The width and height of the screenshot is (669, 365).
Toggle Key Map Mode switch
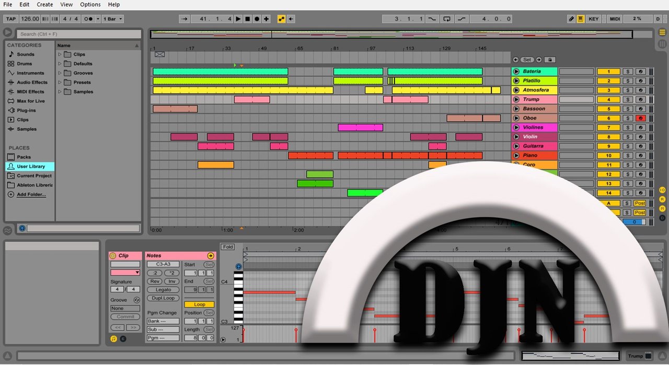pyautogui.click(x=594, y=19)
